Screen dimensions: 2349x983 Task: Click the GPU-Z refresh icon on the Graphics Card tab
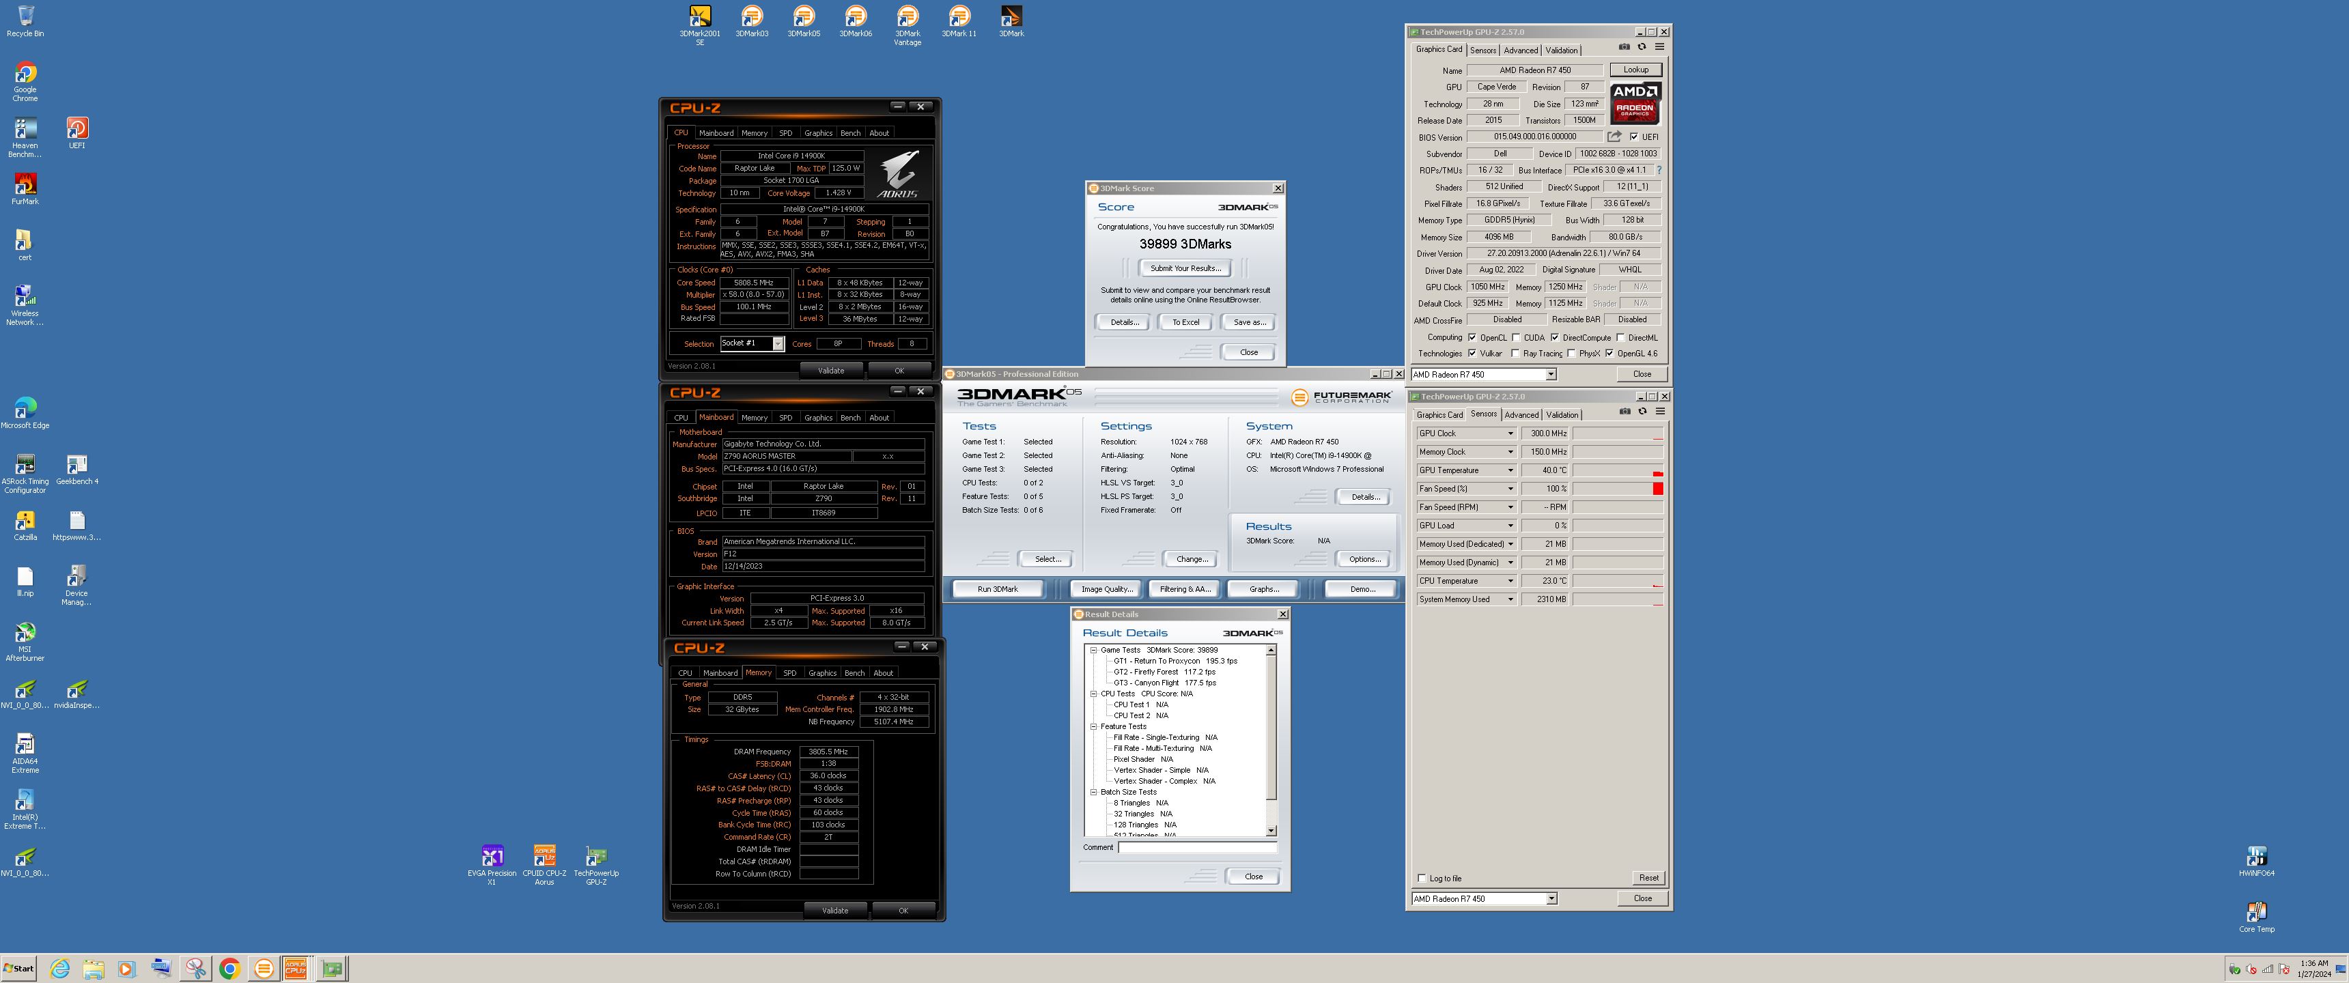click(1642, 47)
